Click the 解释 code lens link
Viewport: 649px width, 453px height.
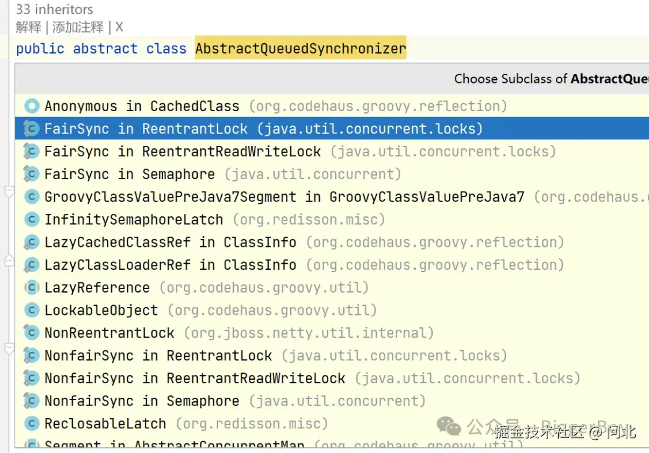pos(29,27)
